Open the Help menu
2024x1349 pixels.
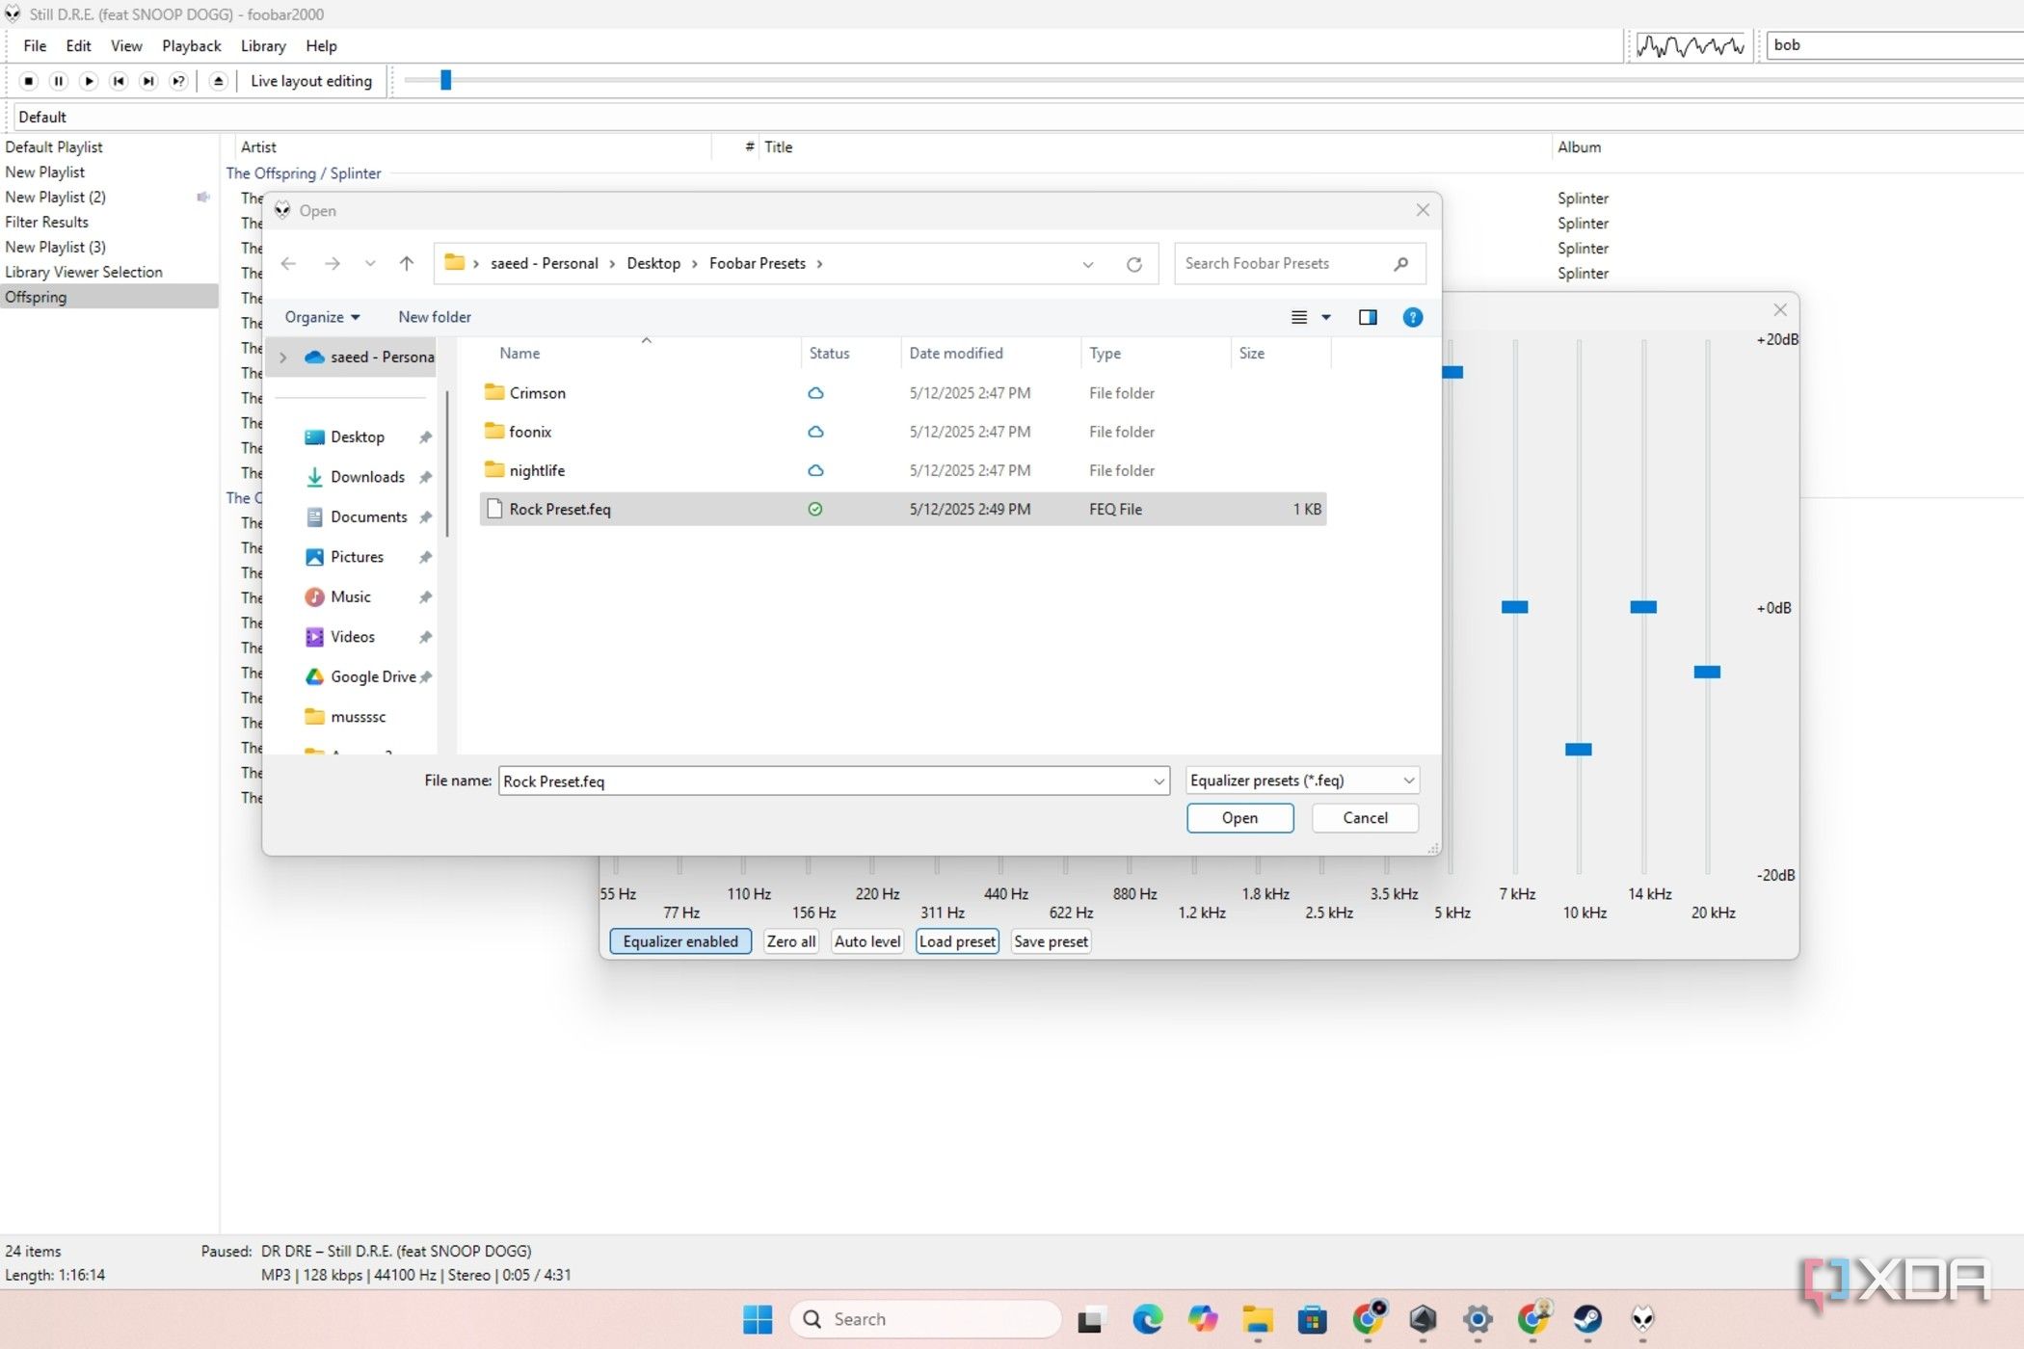click(321, 46)
